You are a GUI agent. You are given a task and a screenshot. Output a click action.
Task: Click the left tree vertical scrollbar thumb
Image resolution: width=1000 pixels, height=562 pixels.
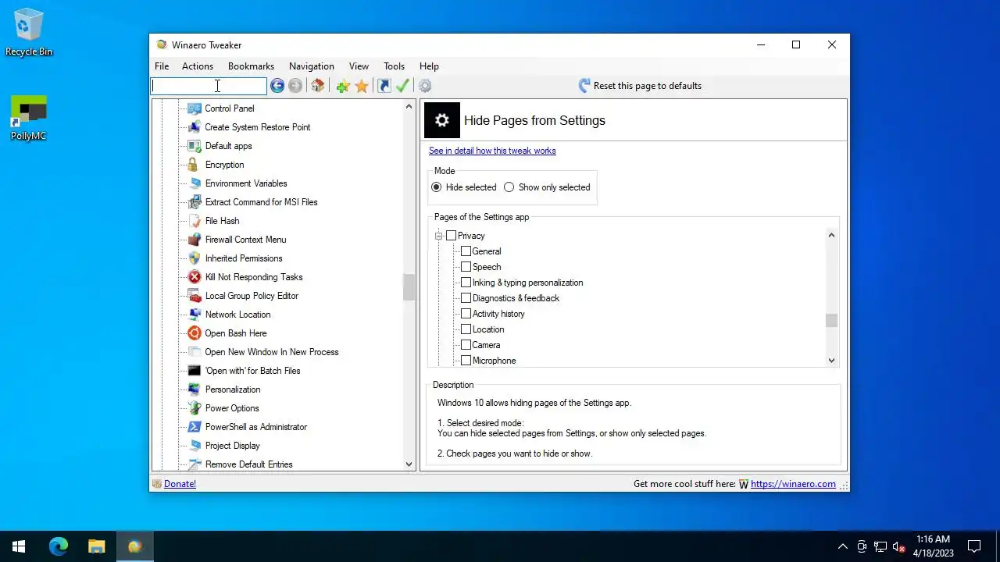point(409,287)
